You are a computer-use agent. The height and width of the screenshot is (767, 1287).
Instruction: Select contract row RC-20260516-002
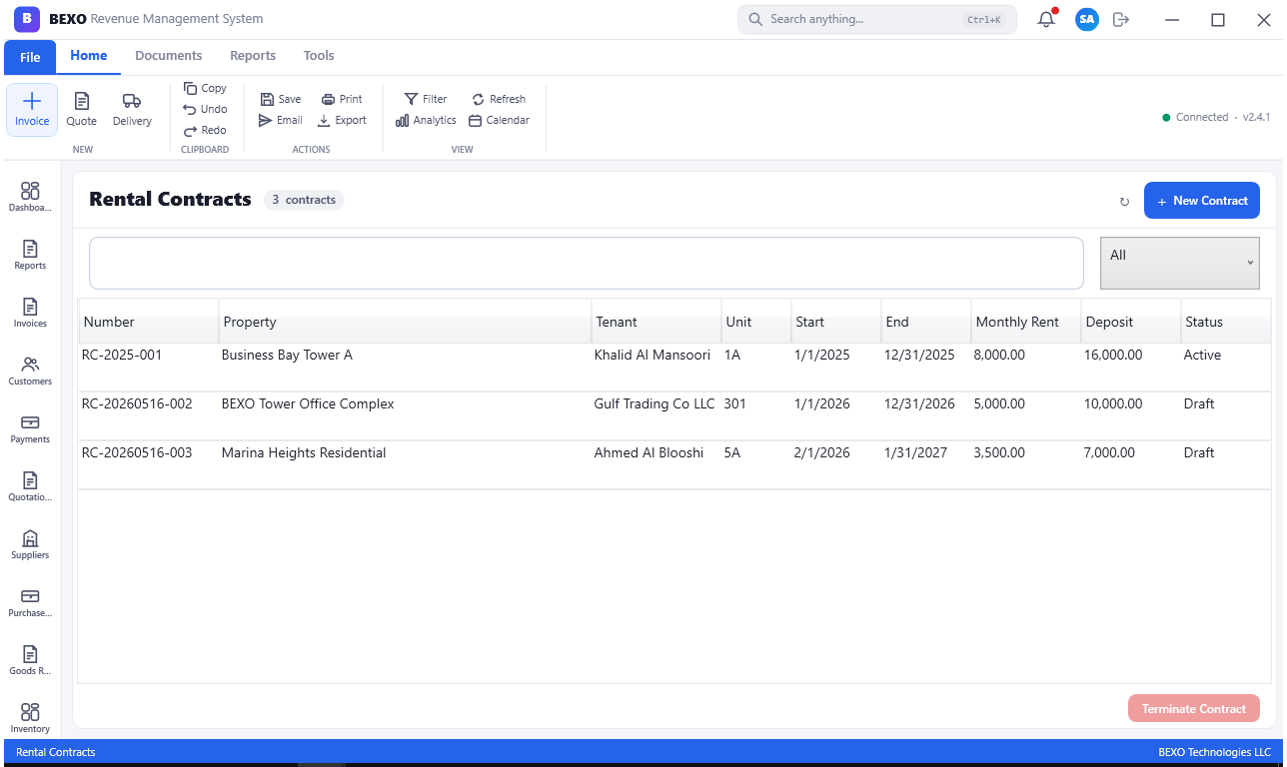(x=674, y=415)
